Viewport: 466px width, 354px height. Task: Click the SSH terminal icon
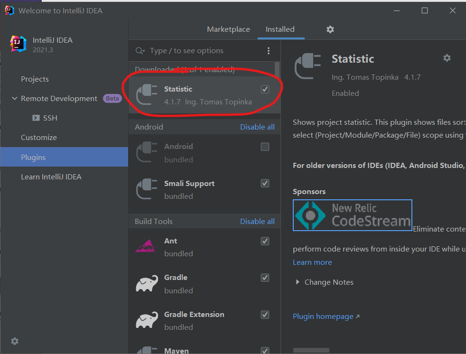36,118
